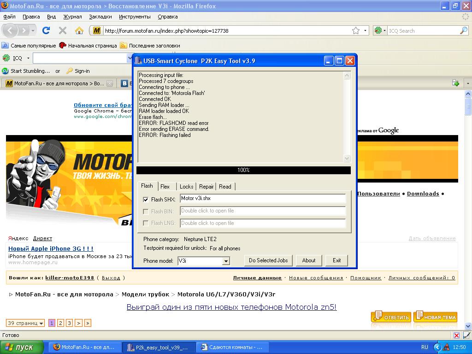
Task: Click the StumbleUpon Start Stumbling icon
Action: point(5,71)
